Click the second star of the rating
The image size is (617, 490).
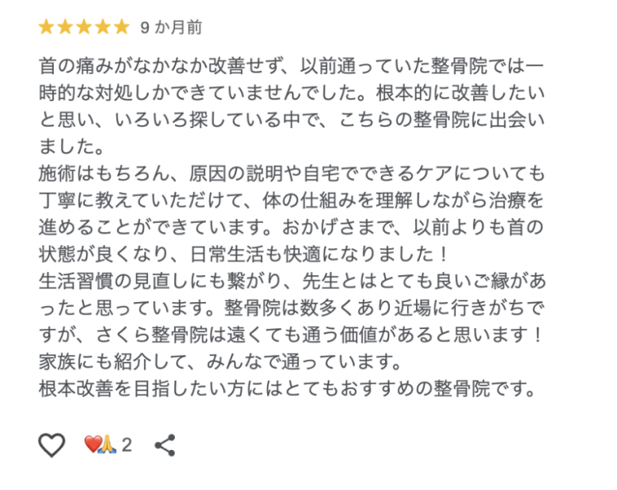65,28
